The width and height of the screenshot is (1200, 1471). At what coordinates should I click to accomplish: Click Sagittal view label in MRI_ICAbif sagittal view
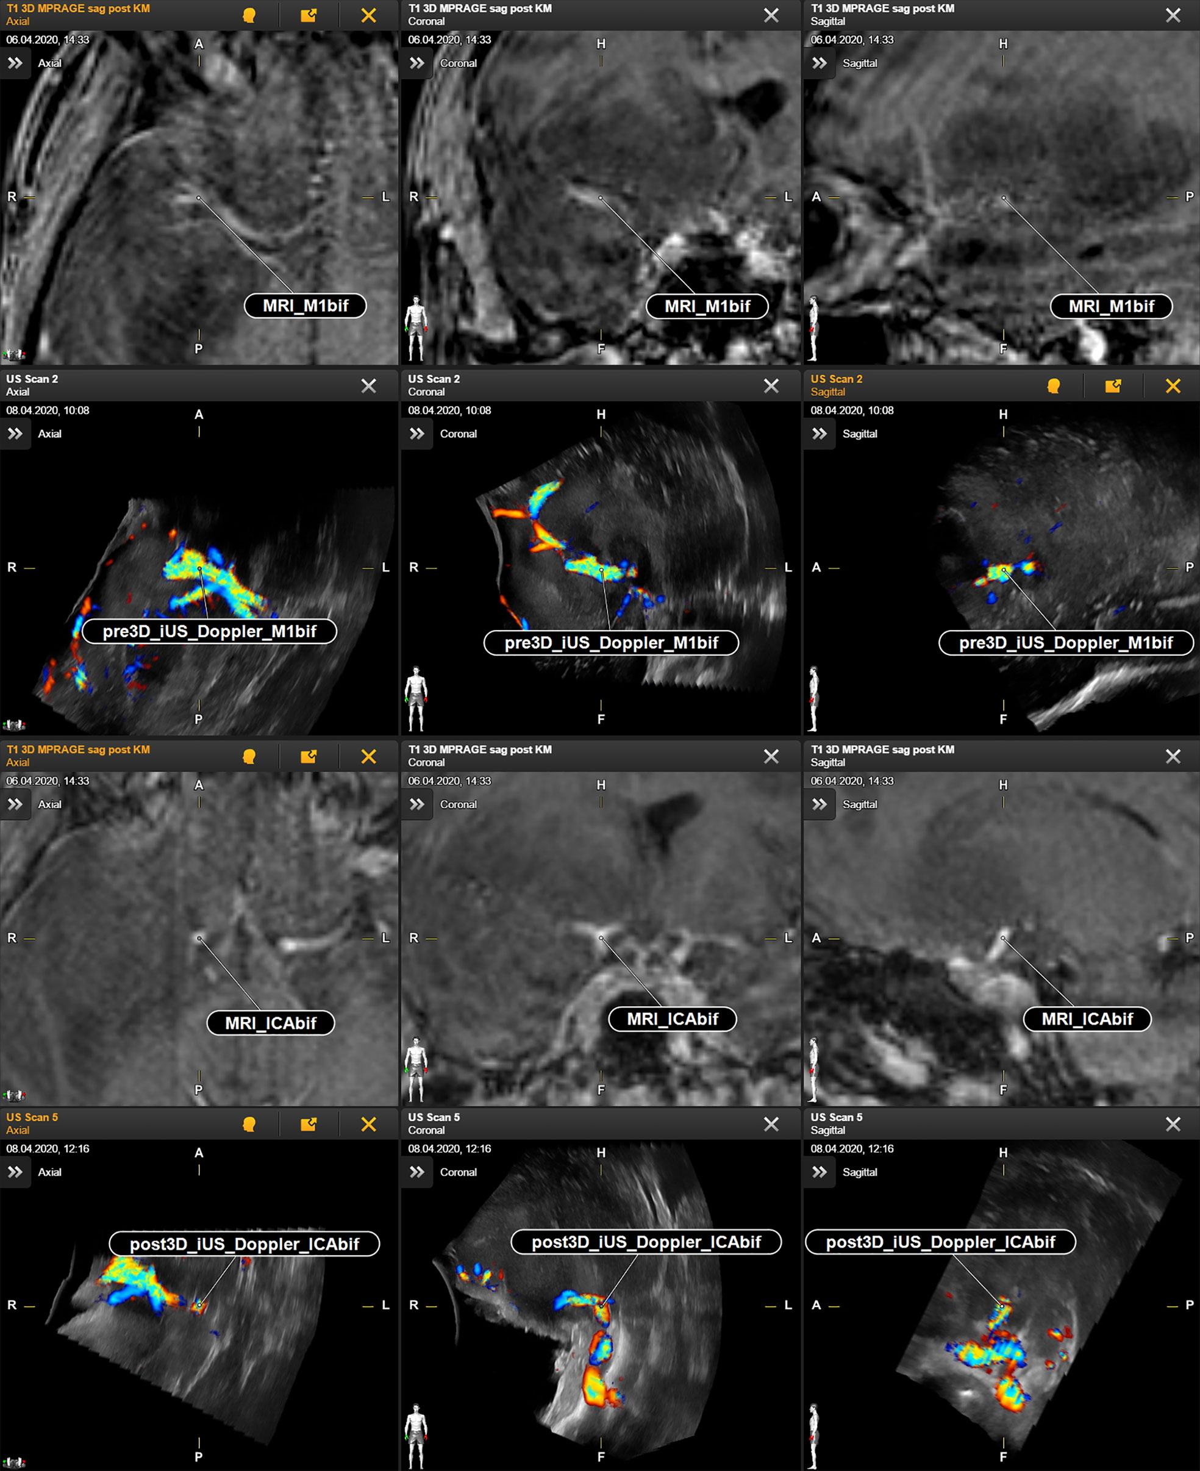[x=860, y=804]
